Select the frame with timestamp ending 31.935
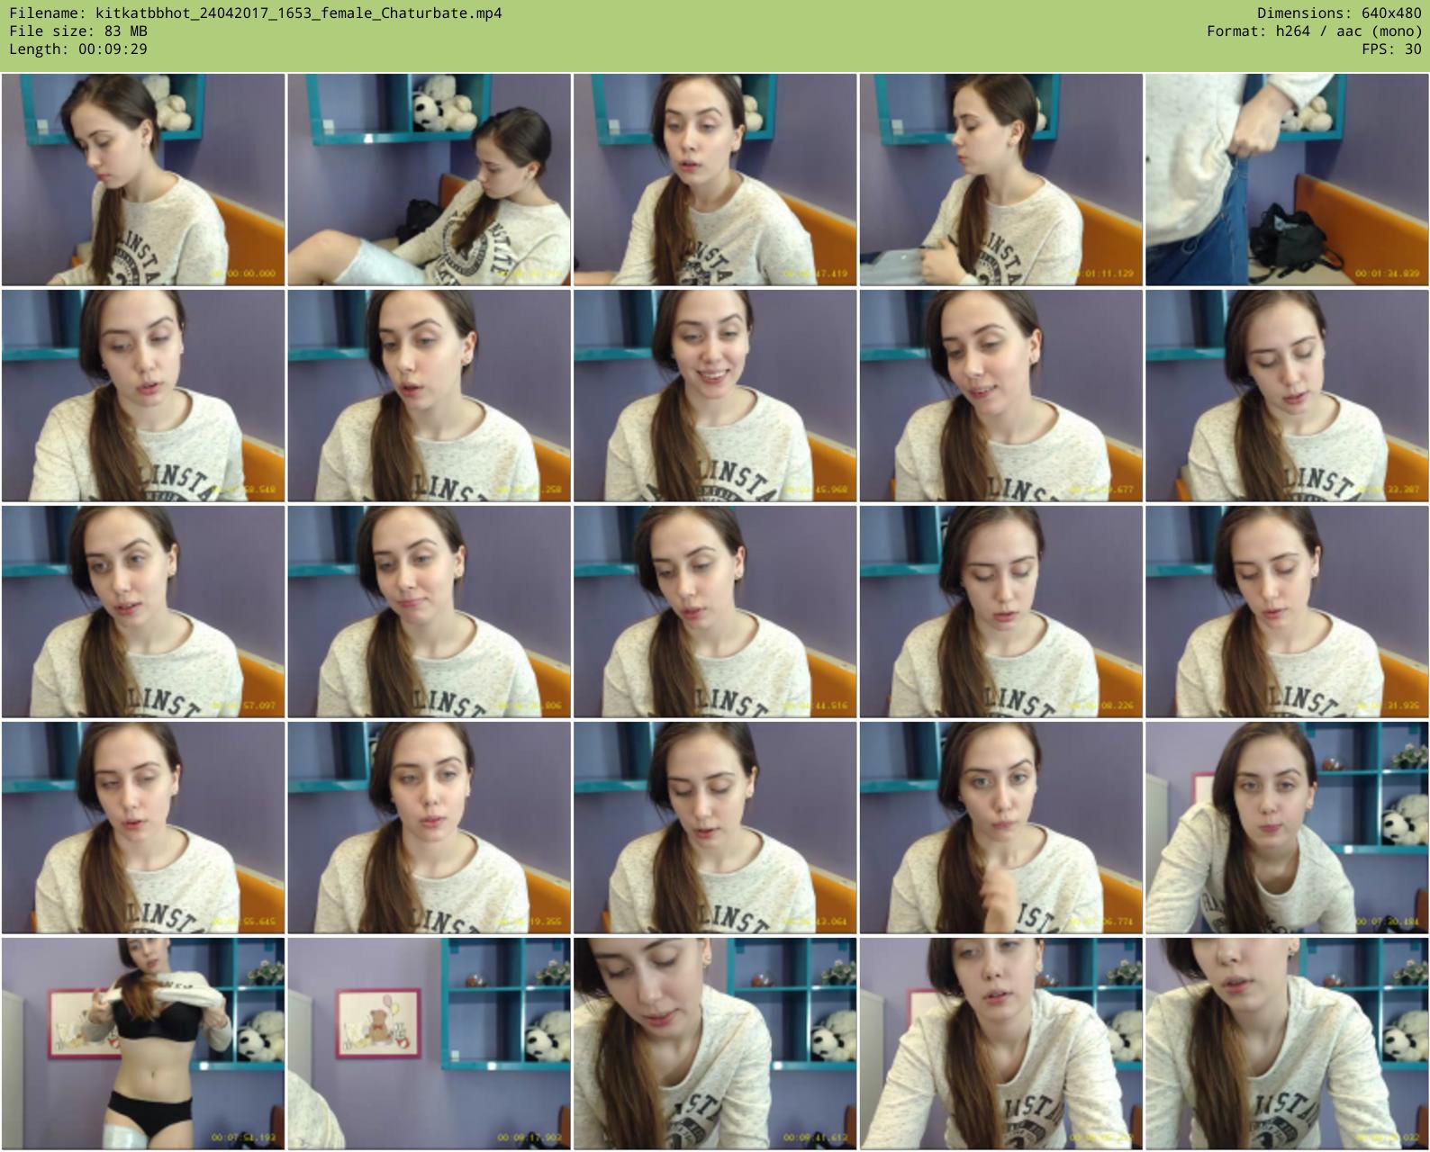1430x1152 pixels. 1287,612
